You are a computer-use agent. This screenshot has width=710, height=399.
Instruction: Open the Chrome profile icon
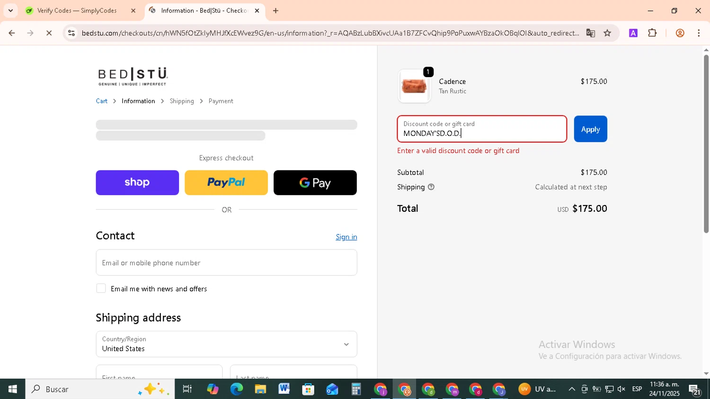pos(680,33)
